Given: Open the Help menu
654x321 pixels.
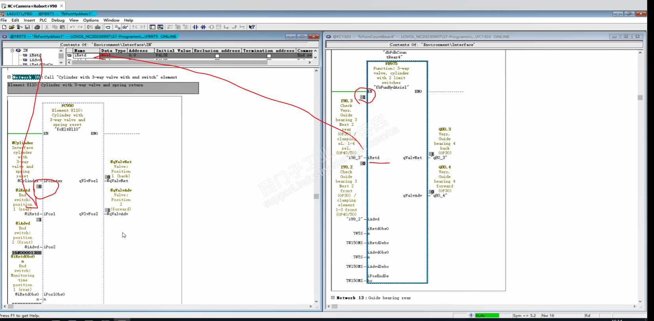Looking at the screenshot, I should pyautogui.click(x=129, y=20).
